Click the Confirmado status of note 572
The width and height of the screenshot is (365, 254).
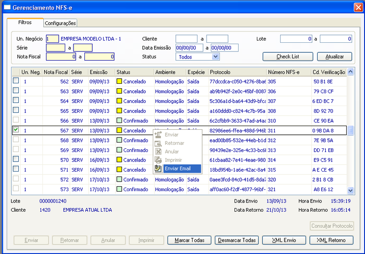pyautogui.click(x=136, y=179)
